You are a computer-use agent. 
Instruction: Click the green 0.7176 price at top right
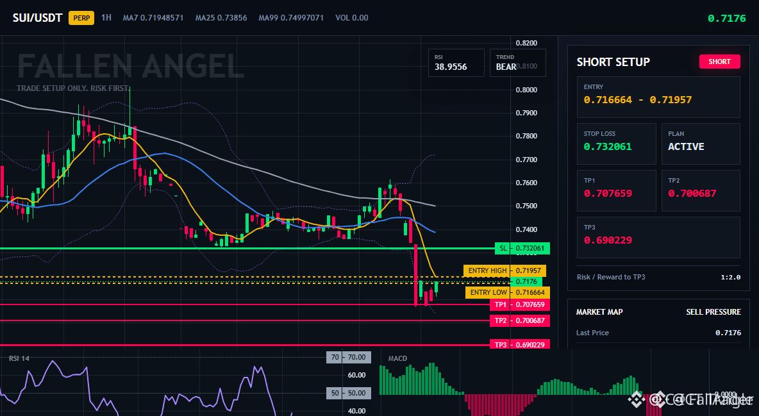coord(726,19)
